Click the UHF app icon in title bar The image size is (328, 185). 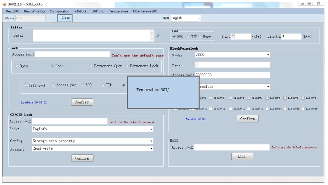[x=4, y=4]
